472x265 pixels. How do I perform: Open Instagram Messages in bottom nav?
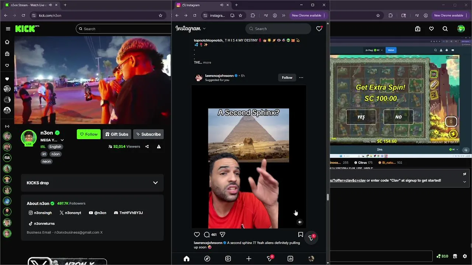pyautogui.click(x=270, y=259)
